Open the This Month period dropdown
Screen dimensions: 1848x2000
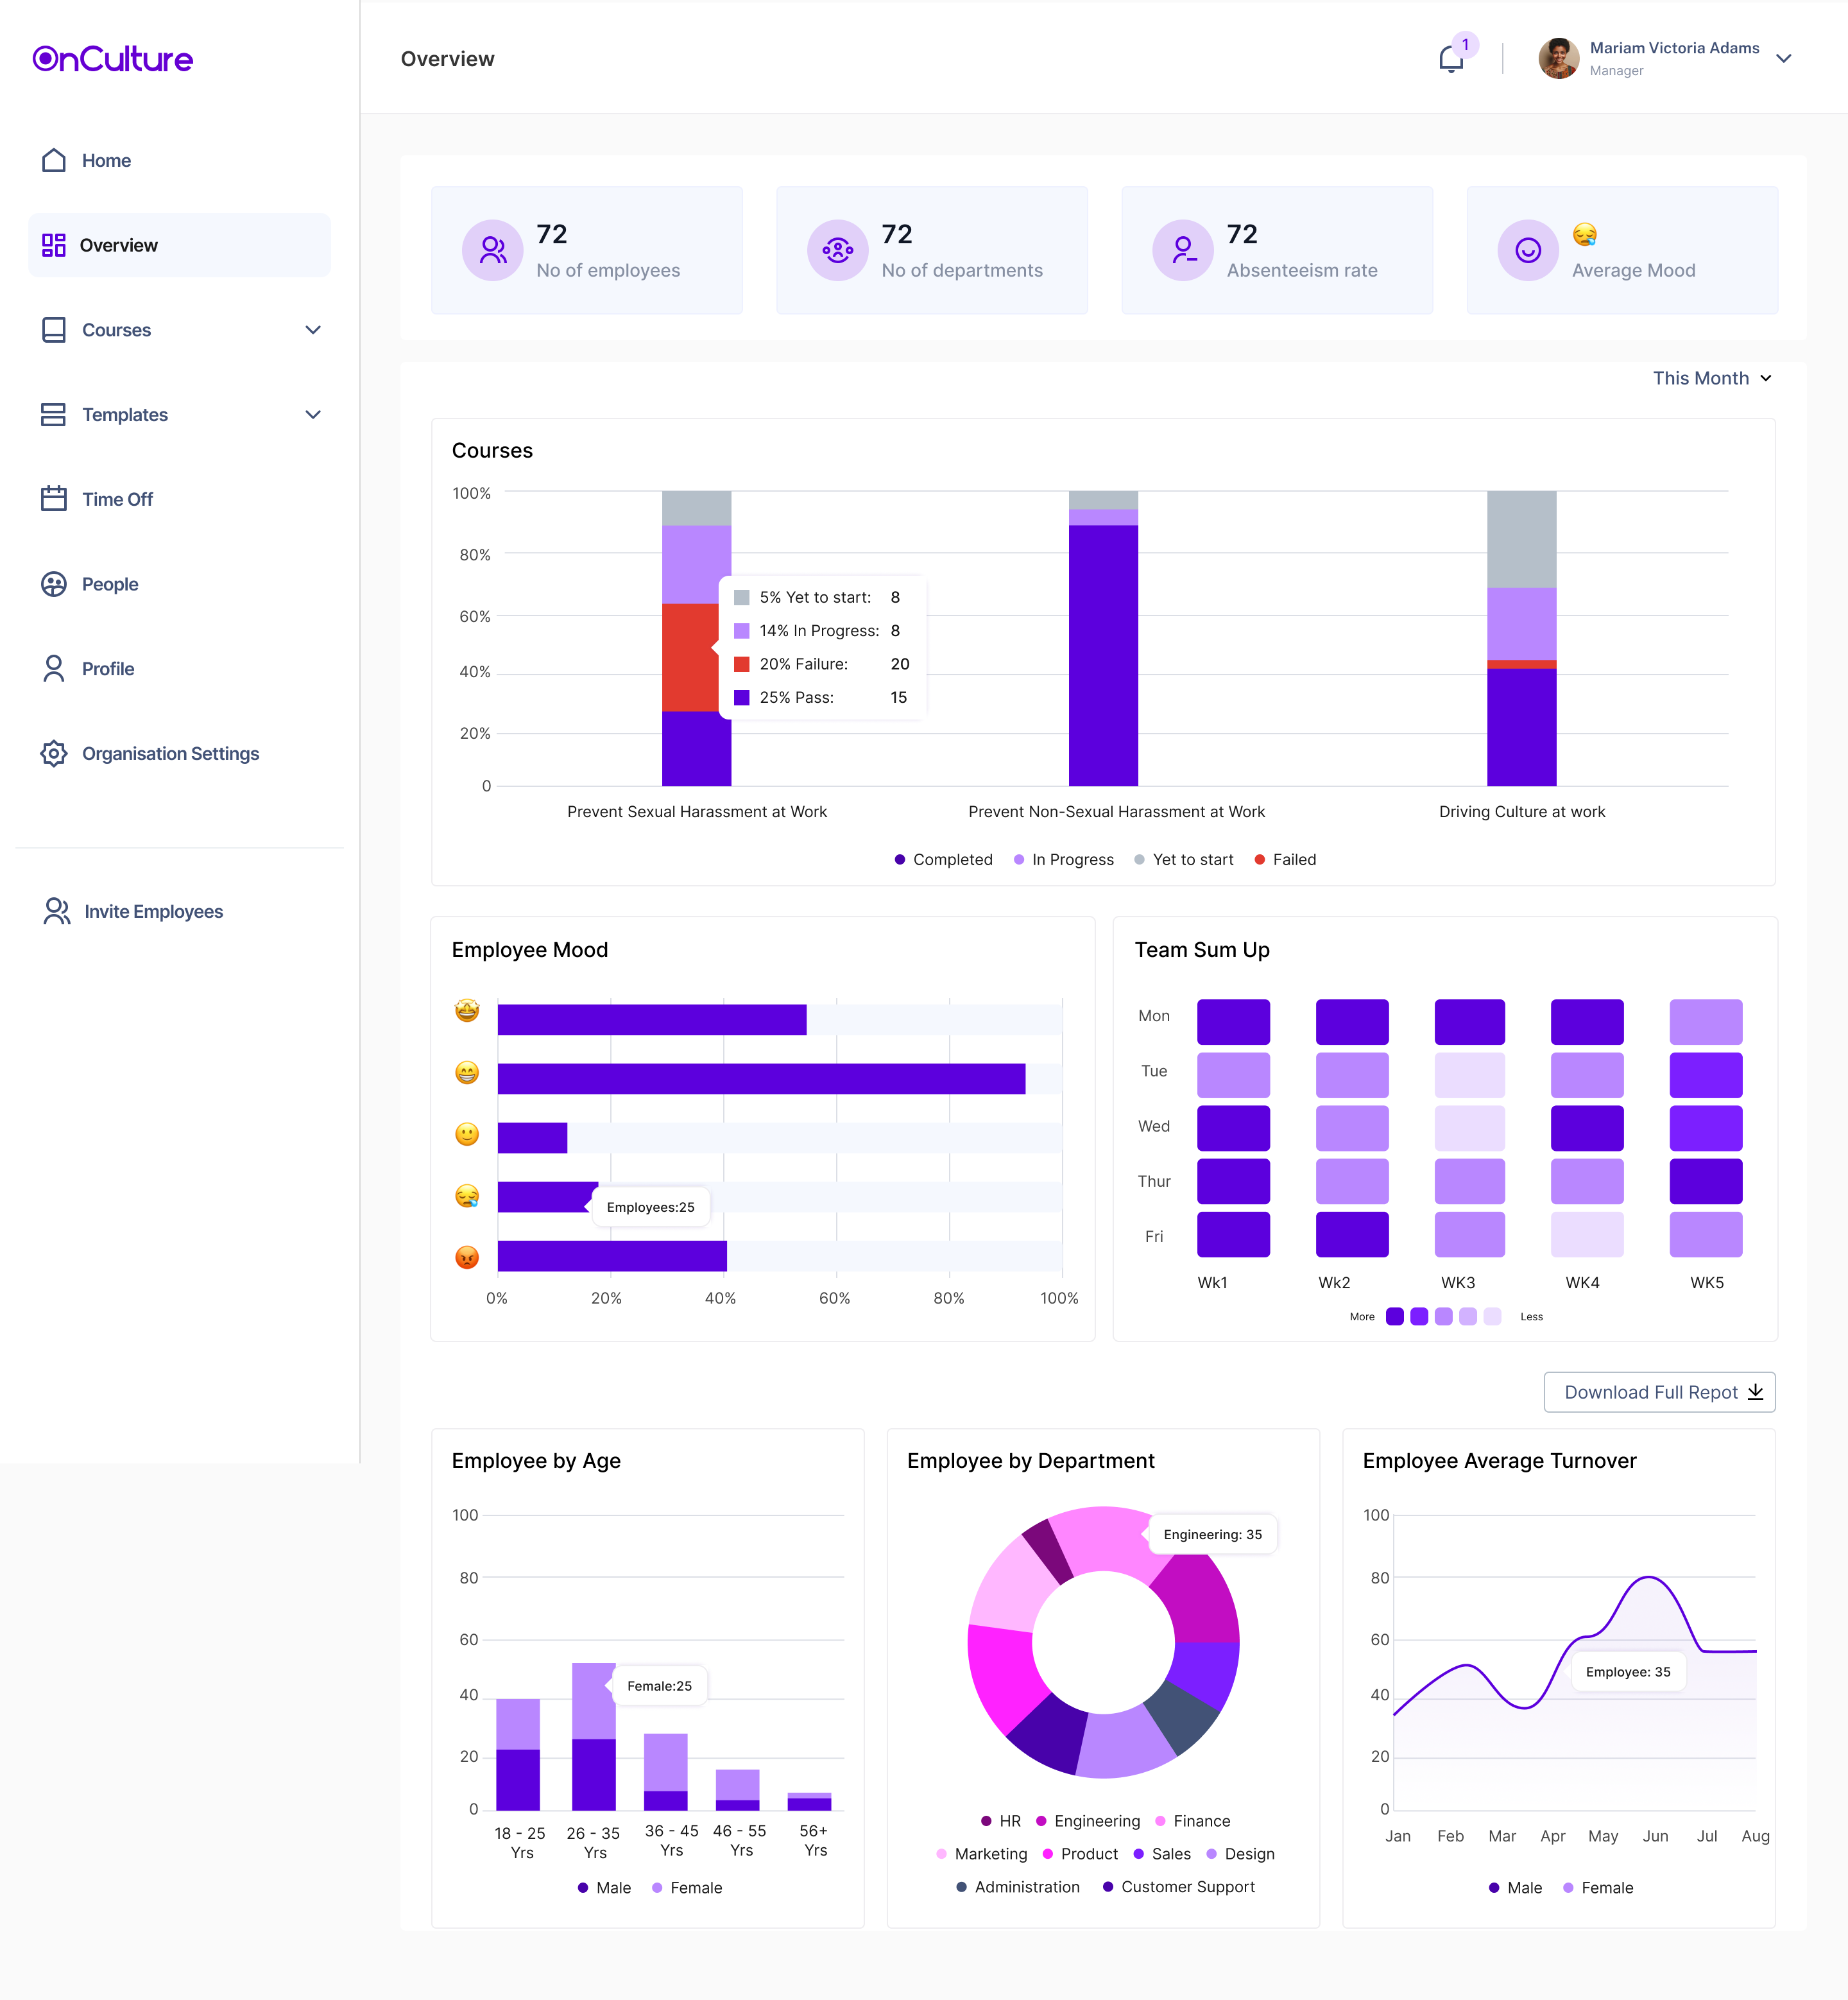click(x=1712, y=378)
